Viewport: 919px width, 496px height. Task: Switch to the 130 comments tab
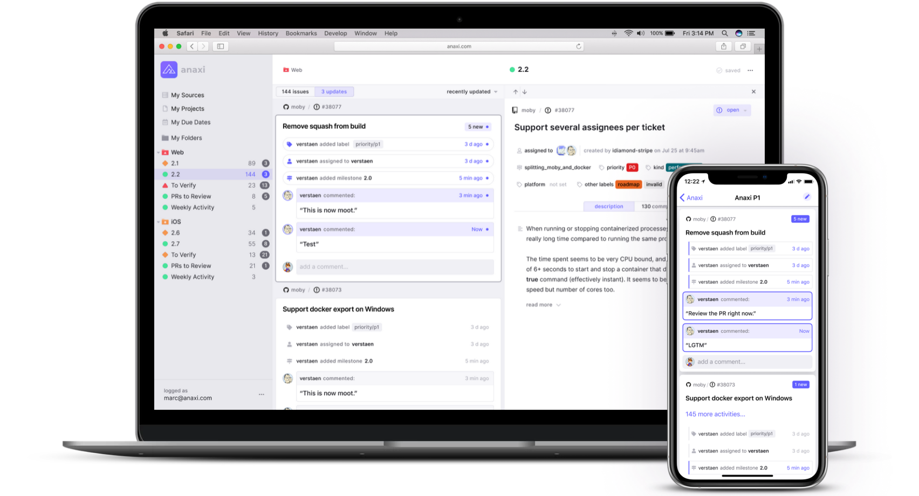pyautogui.click(x=651, y=206)
